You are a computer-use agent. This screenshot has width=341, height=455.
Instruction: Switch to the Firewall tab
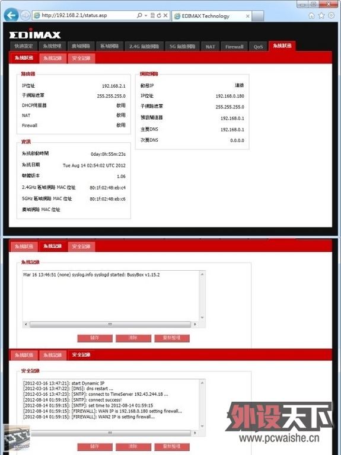(x=234, y=46)
